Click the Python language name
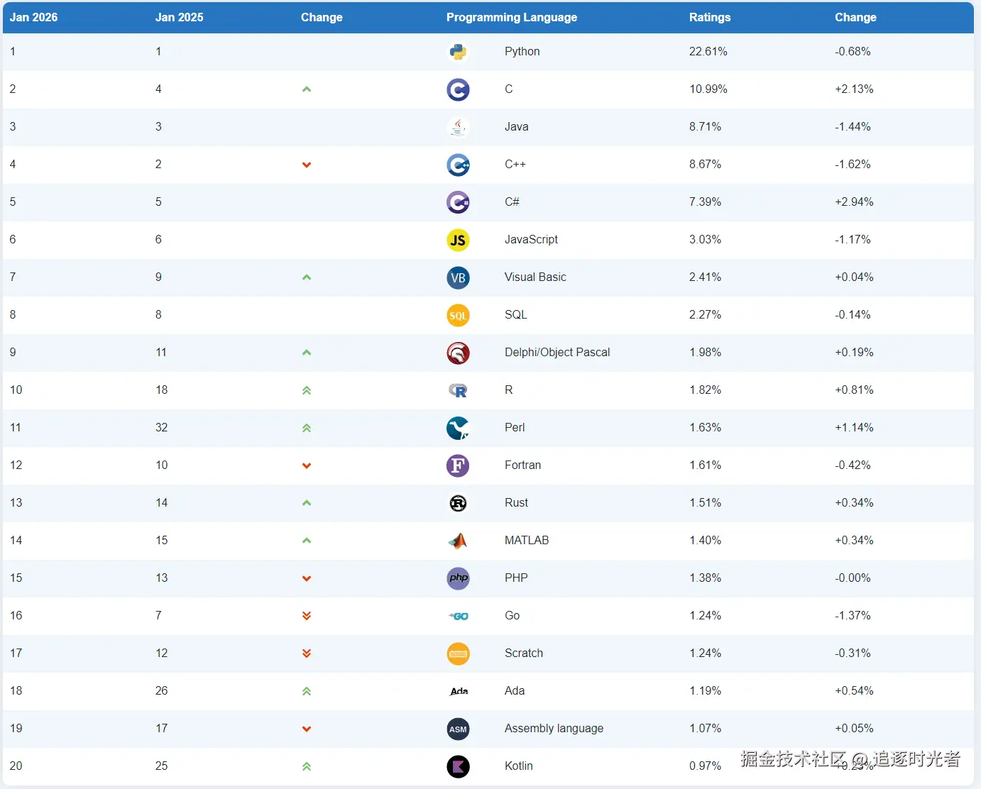 point(522,52)
